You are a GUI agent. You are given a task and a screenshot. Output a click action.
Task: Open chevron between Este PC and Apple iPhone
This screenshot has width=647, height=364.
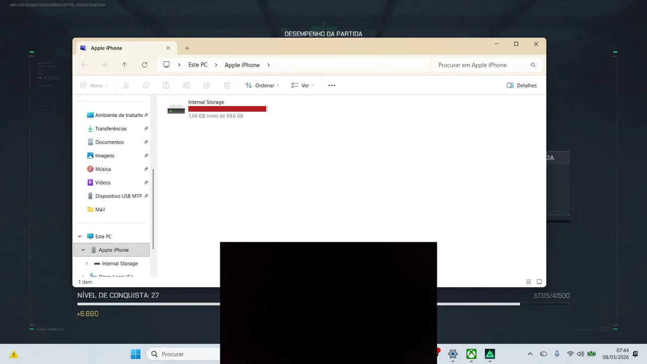point(216,65)
